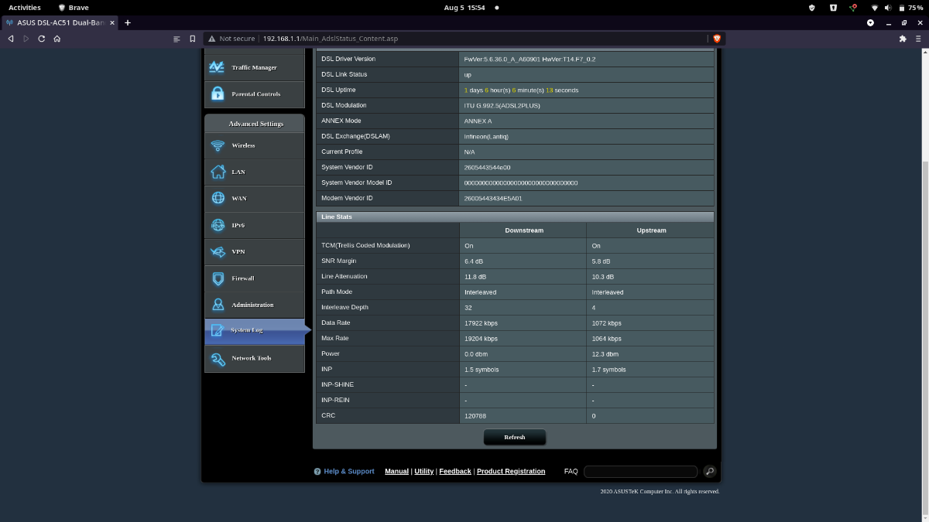Switch to the ASUS DSL-AC51 browser tab
The height and width of the screenshot is (522, 929).
click(60, 22)
